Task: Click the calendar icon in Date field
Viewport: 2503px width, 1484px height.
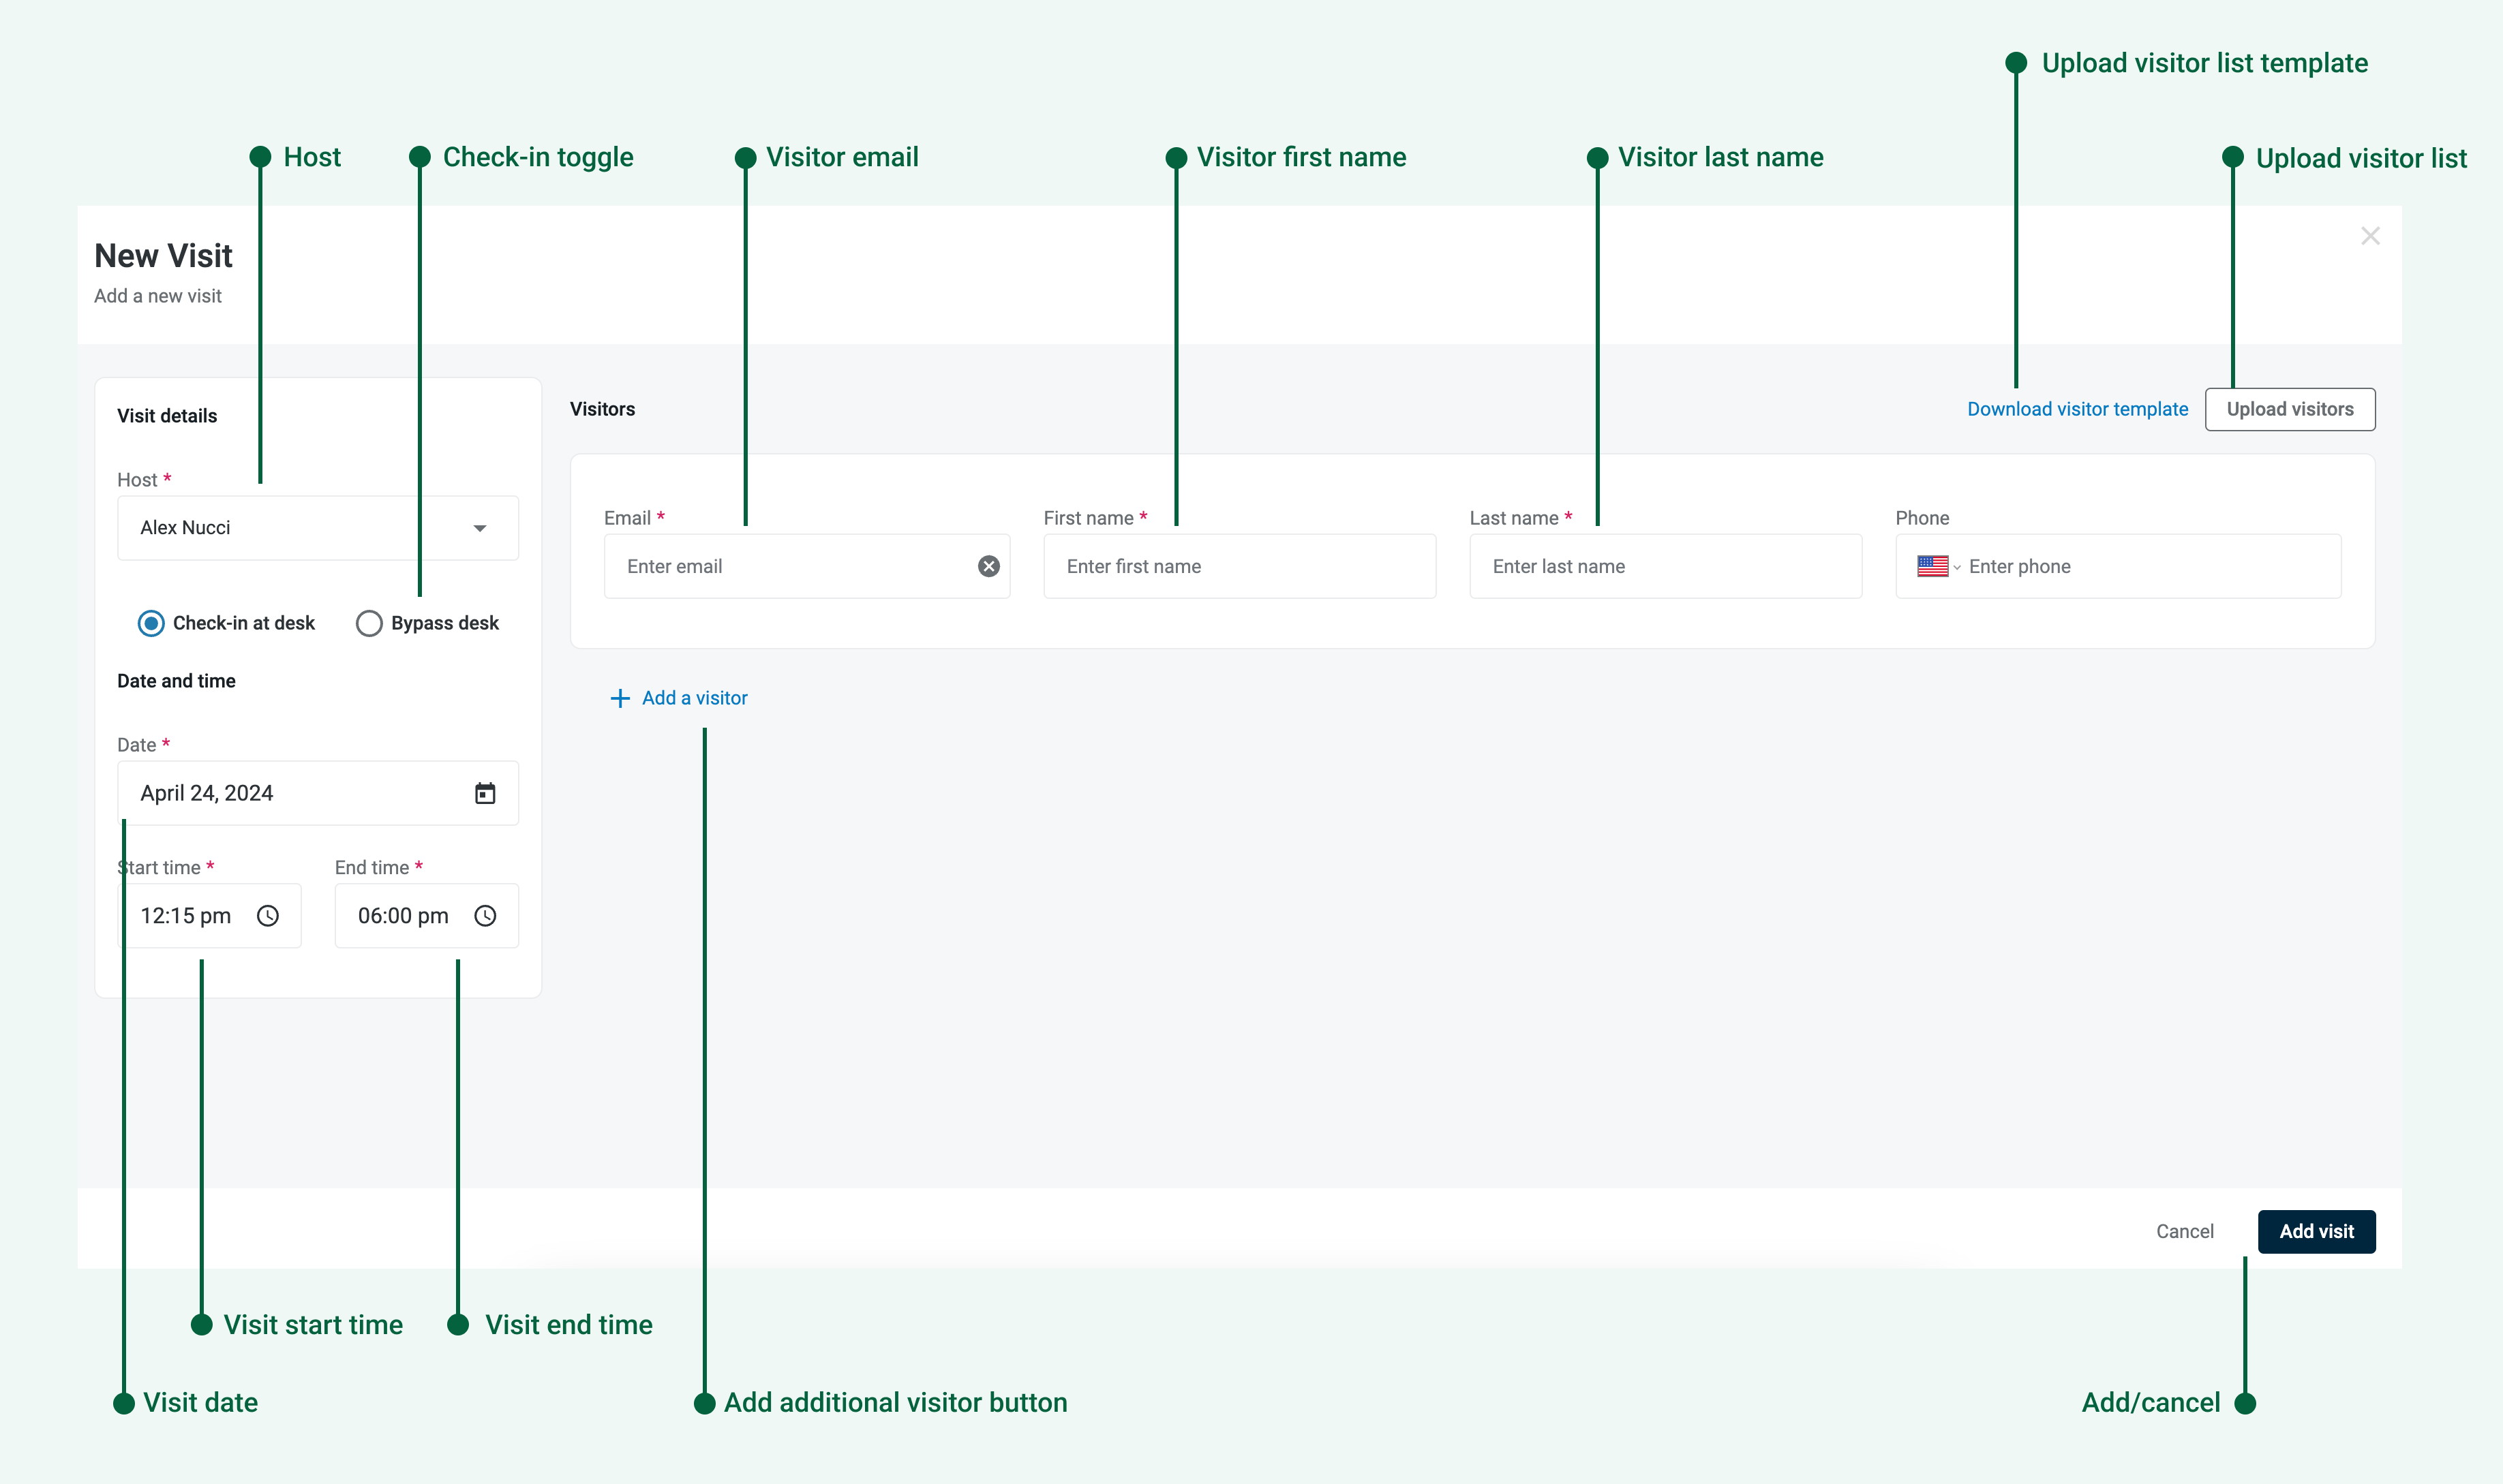Action: point(485,793)
